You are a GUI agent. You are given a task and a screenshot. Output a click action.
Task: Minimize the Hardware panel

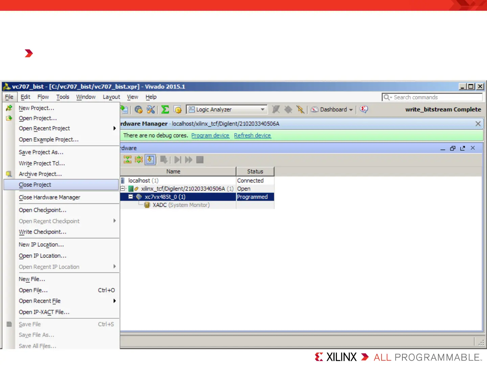[x=443, y=148]
